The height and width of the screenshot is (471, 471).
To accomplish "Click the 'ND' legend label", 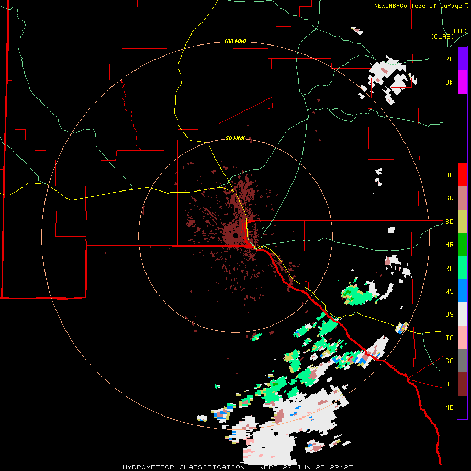I will pyautogui.click(x=449, y=408).
